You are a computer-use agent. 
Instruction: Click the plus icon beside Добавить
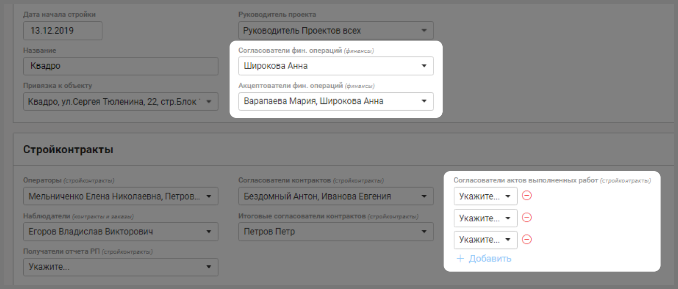click(461, 259)
